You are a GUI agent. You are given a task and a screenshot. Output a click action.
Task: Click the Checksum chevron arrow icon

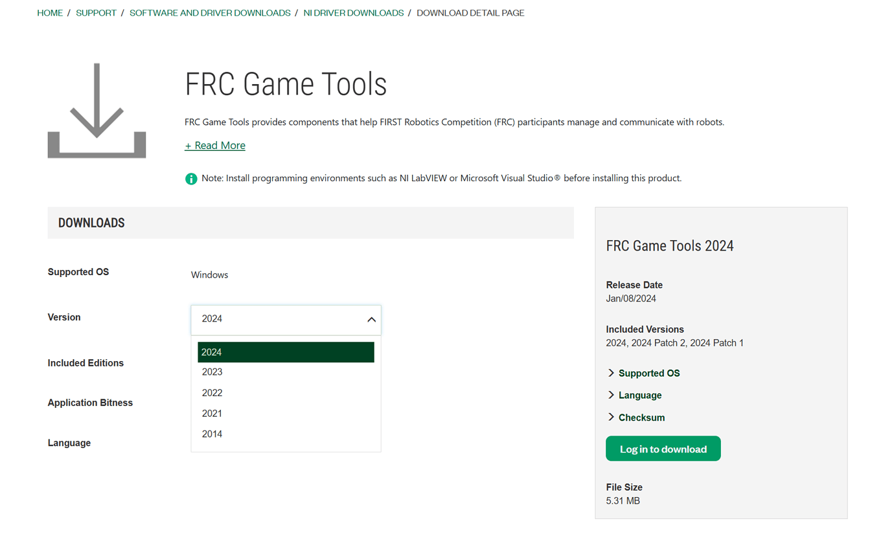[x=611, y=417]
